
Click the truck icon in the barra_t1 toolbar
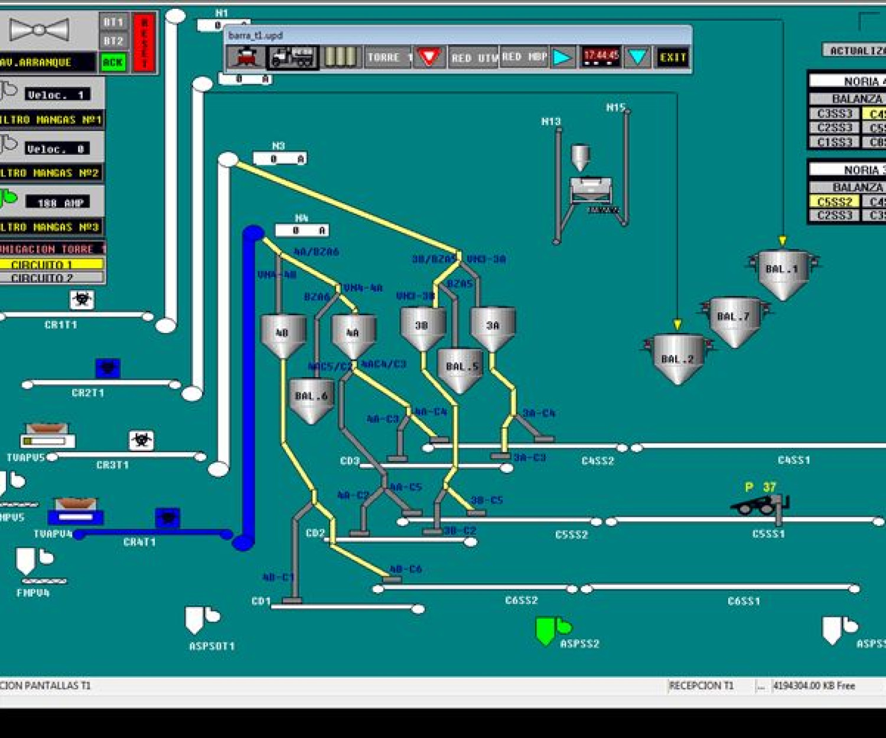[292, 57]
